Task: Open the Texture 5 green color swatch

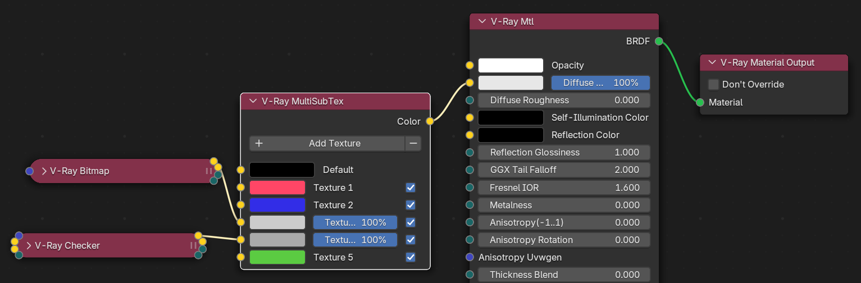Action: click(277, 257)
